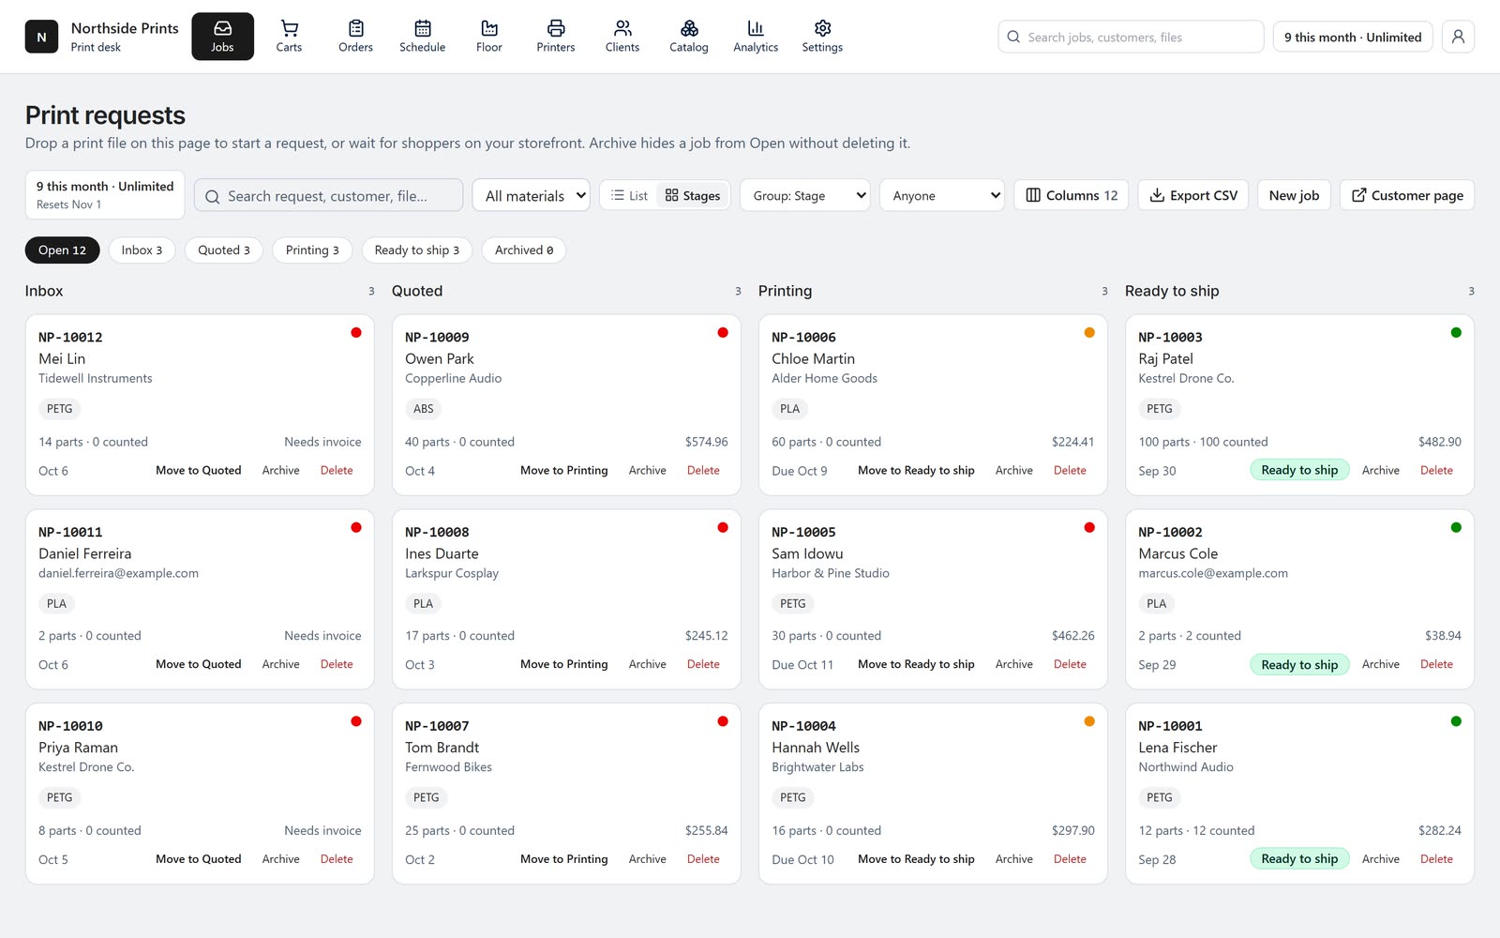This screenshot has height=938, width=1500.
Task: Open the Clients page
Action: [622, 37]
